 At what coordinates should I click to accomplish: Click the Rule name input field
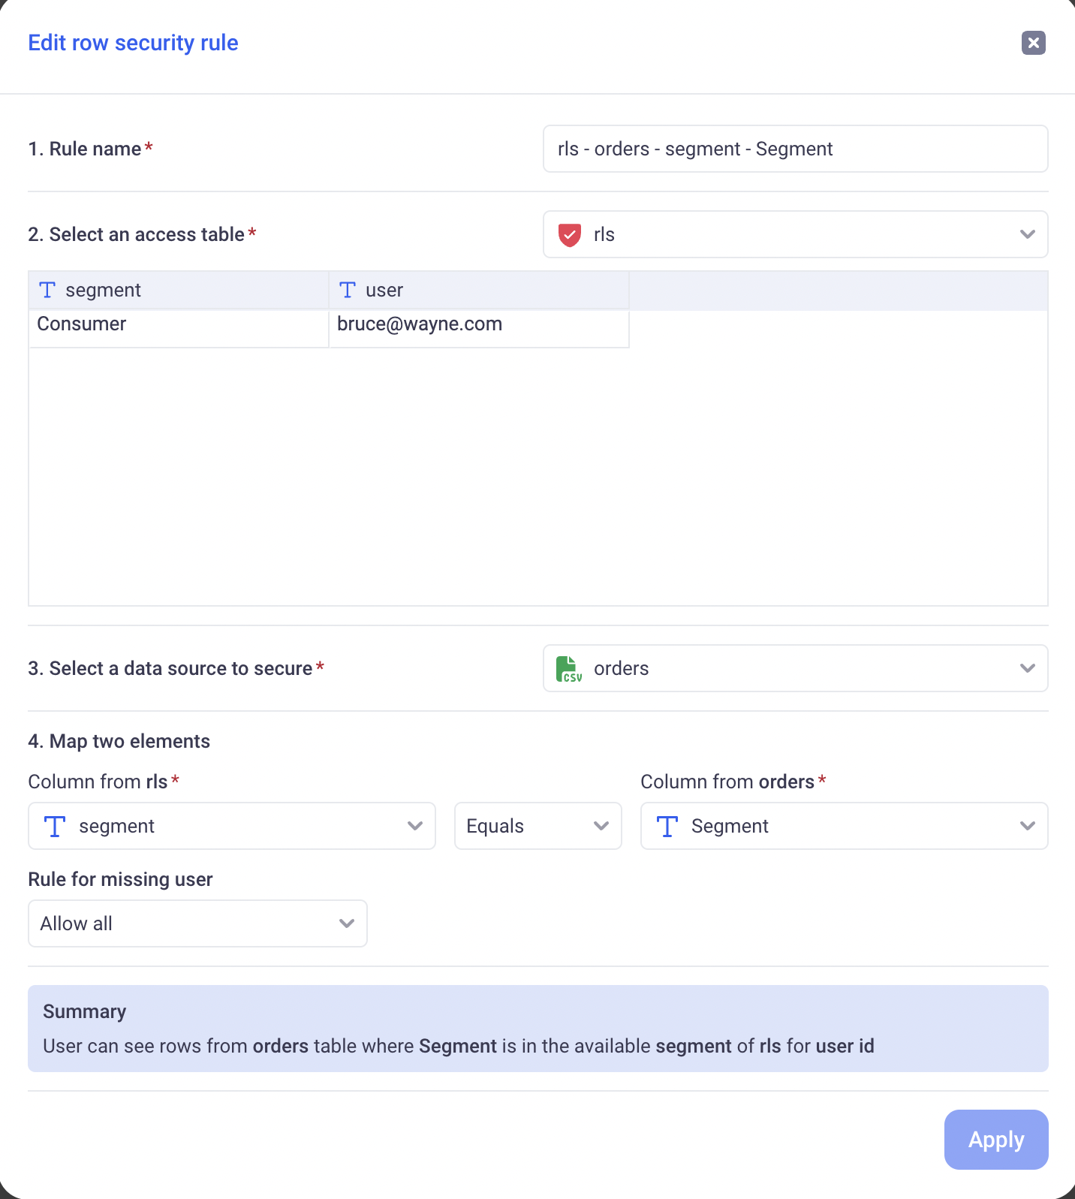coord(795,149)
